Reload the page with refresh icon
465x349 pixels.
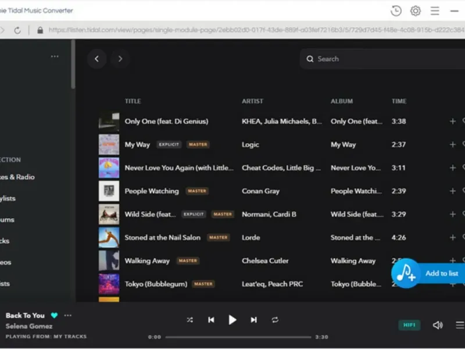pyautogui.click(x=17, y=30)
